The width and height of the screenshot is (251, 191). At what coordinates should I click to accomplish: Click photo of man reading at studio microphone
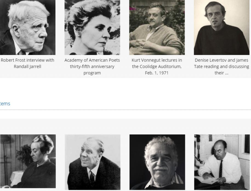pyautogui.click(x=222, y=162)
